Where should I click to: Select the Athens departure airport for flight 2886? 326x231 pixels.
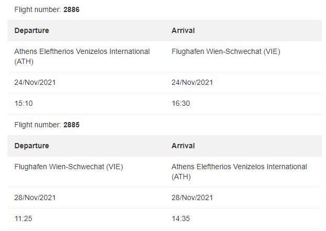pos(82,56)
